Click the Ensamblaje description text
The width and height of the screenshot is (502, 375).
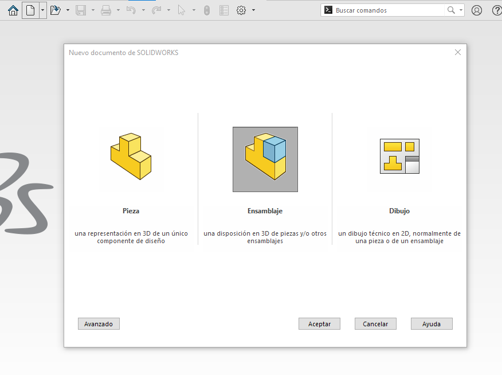tap(265, 237)
